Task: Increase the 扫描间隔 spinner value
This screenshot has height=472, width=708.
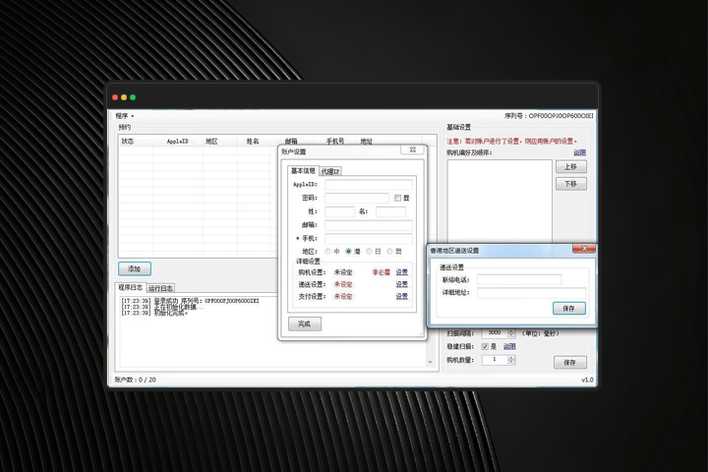Action: coord(511,330)
